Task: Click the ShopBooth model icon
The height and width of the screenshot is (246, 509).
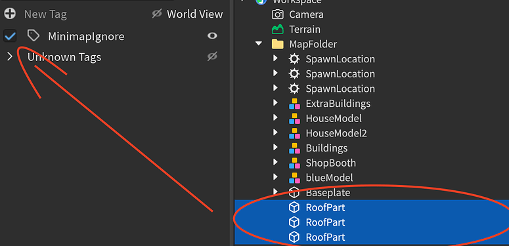Action: 294,163
